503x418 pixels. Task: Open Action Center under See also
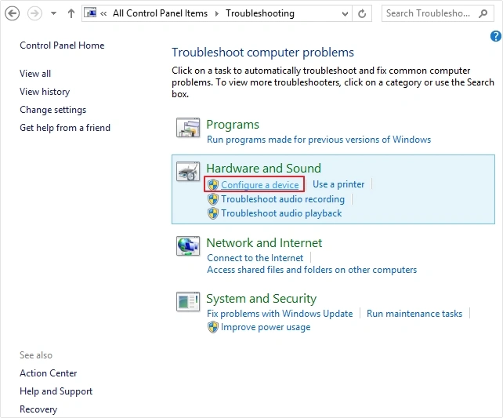tap(48, 373)
